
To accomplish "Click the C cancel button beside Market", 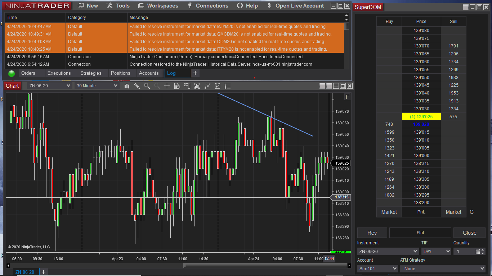I will (x=472, y=212).
